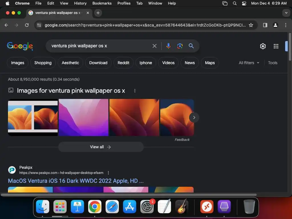292x219 pixels.
Task: Filter results by Reddit
Action: coord(123,63)
